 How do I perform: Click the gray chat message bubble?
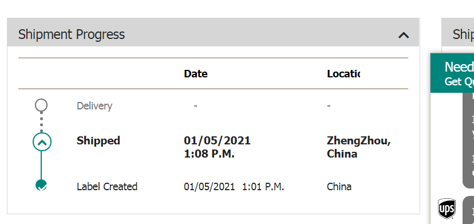coord(468,140)
